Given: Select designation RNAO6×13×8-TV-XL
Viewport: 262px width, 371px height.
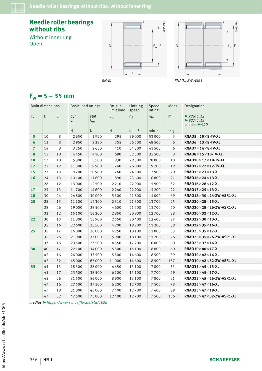Looking at the screenshot, I should (202, 142).
